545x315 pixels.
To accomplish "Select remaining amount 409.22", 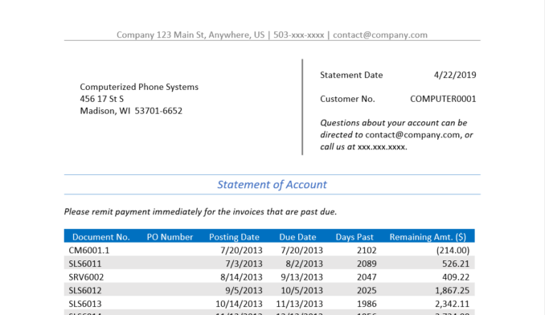I will (x=456, y=277).
